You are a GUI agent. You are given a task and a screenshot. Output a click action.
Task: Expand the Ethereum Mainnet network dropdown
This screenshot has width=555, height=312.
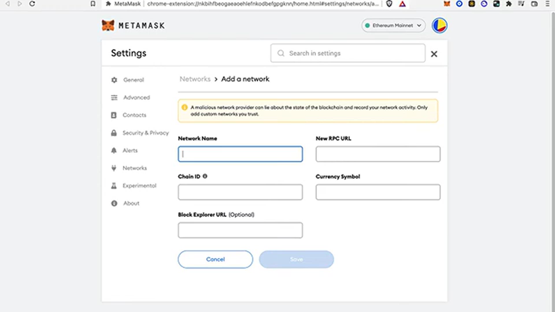[x=393, y=25]
